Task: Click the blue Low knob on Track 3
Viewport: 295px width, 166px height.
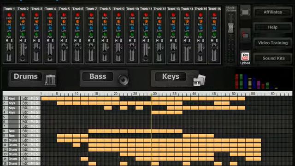Action: tap(36, 28)
